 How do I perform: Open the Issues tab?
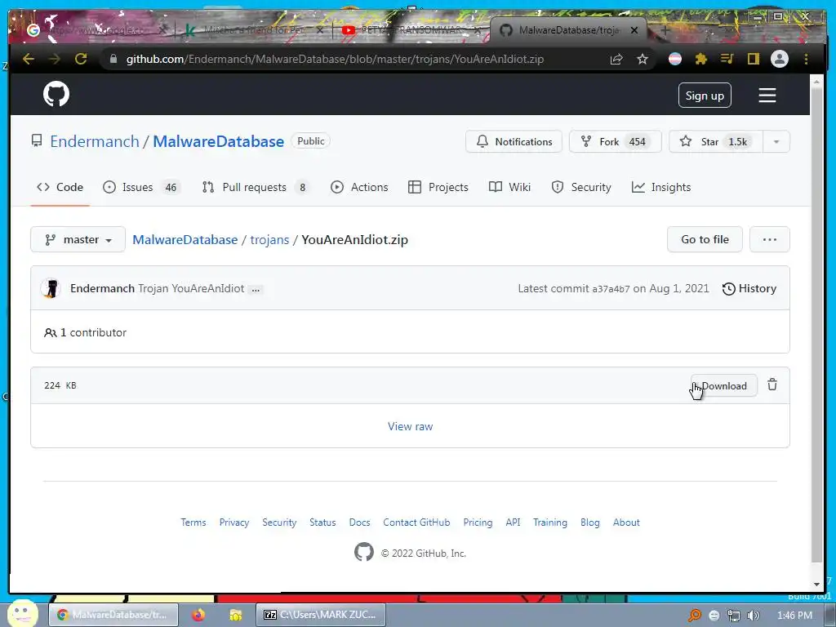coord(141,187)
